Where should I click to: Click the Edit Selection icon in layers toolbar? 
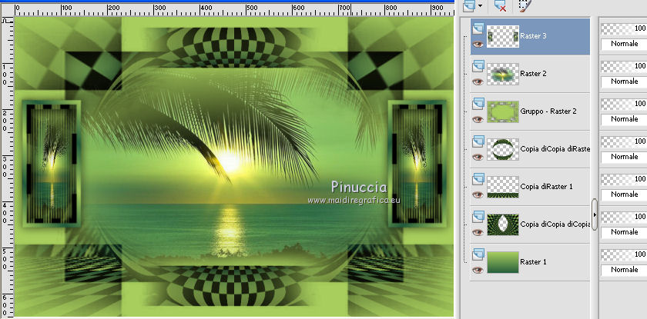(x=525, y=5)
